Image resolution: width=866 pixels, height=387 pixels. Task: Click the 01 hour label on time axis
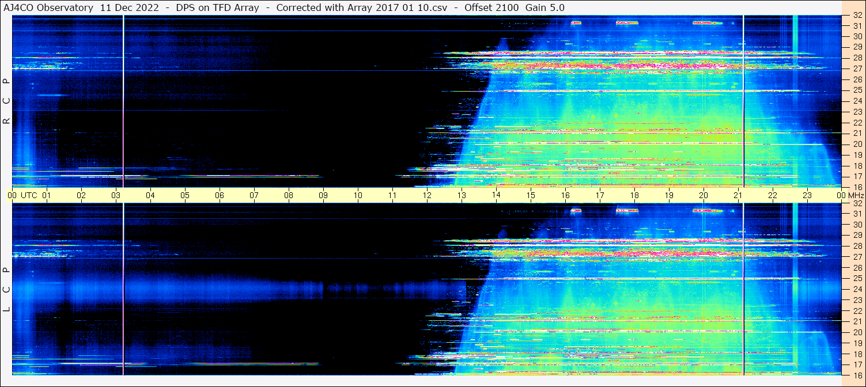click(47, 195)
